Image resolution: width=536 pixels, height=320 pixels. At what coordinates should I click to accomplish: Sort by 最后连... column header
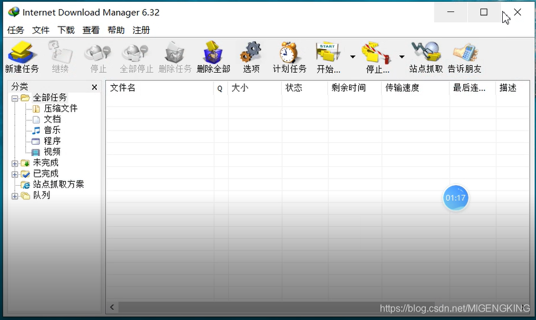pos(472,88)
